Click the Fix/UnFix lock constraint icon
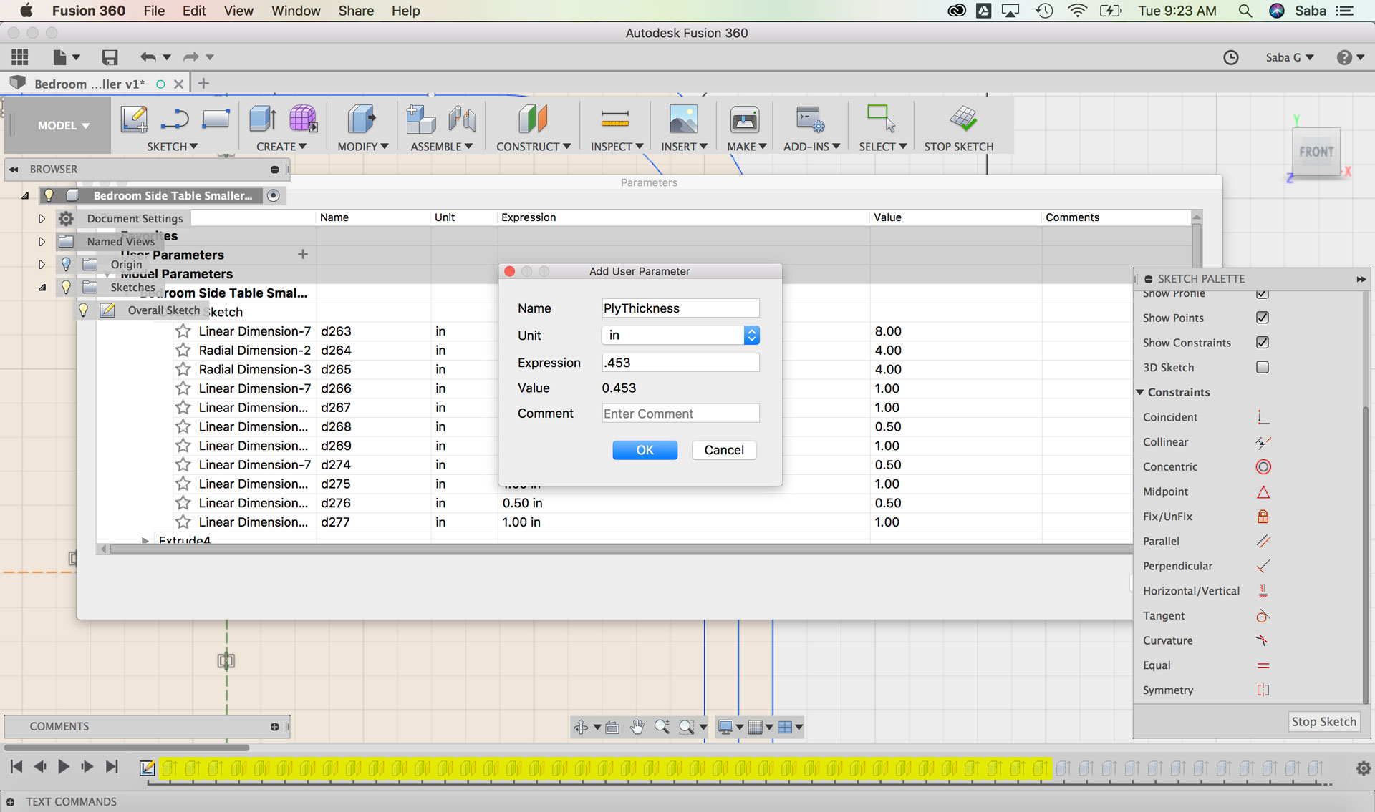This screenshot has width=1375, height=812. pos(1263,517)
